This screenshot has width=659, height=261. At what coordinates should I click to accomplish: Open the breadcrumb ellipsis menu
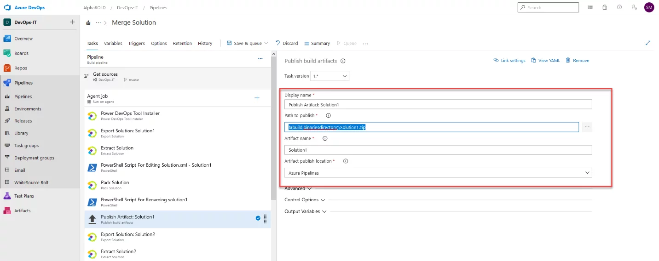pyautogui.click(x=98, y=23)
